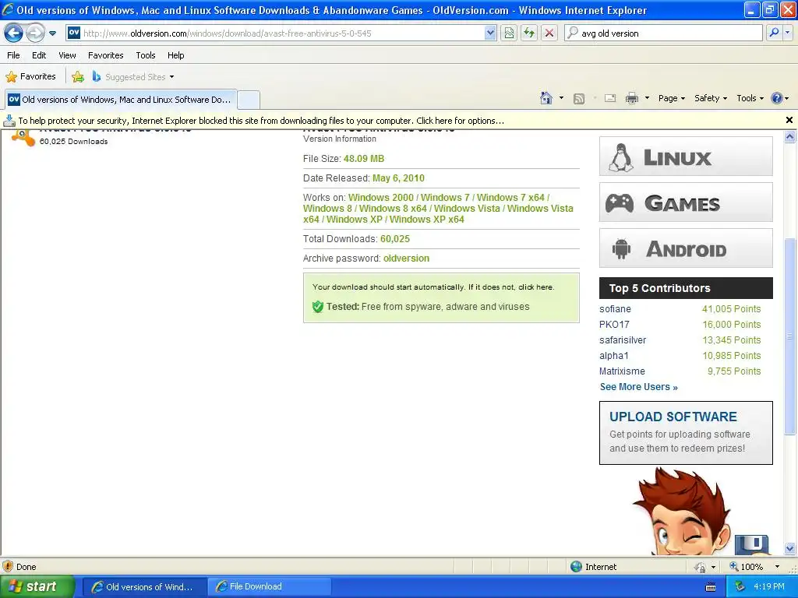Click the search magnifier button
798x598 pixels.
pyautogui.click(x=774, y=33)
